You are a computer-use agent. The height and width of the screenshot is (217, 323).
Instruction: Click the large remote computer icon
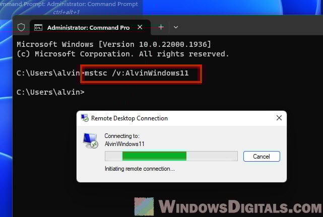point(91,140)
